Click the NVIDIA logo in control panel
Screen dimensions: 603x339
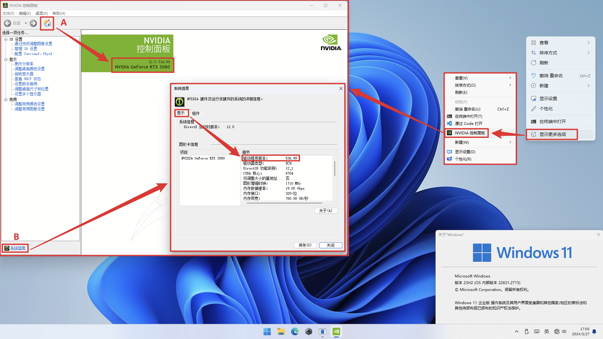click(331, 43)
